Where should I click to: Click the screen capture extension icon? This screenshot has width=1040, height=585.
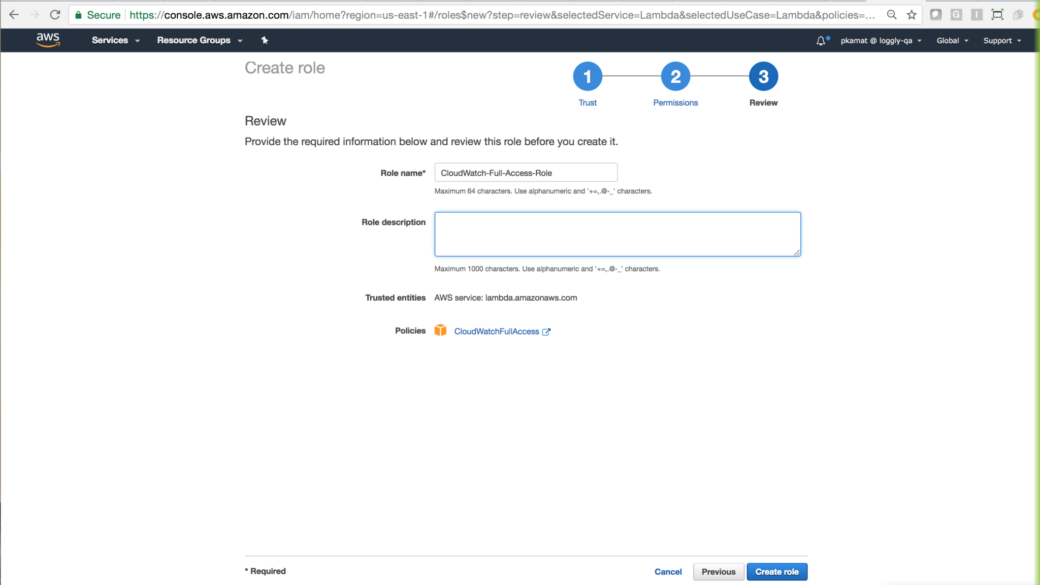[x=997, y=15]
